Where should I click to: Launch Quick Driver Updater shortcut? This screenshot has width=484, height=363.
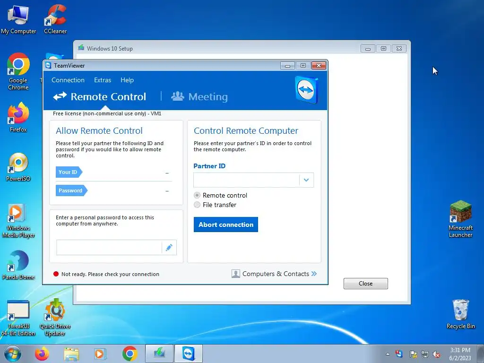click(x=55, y=317)
